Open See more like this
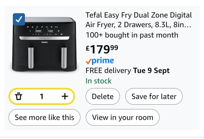The height and width of the screenshot is (139, 204). [x=45, y=118]
